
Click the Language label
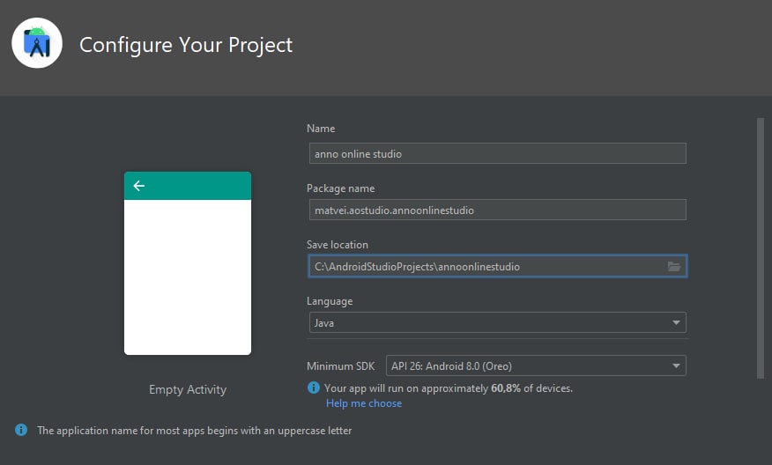pyautogui.click(x=330, y=301)
